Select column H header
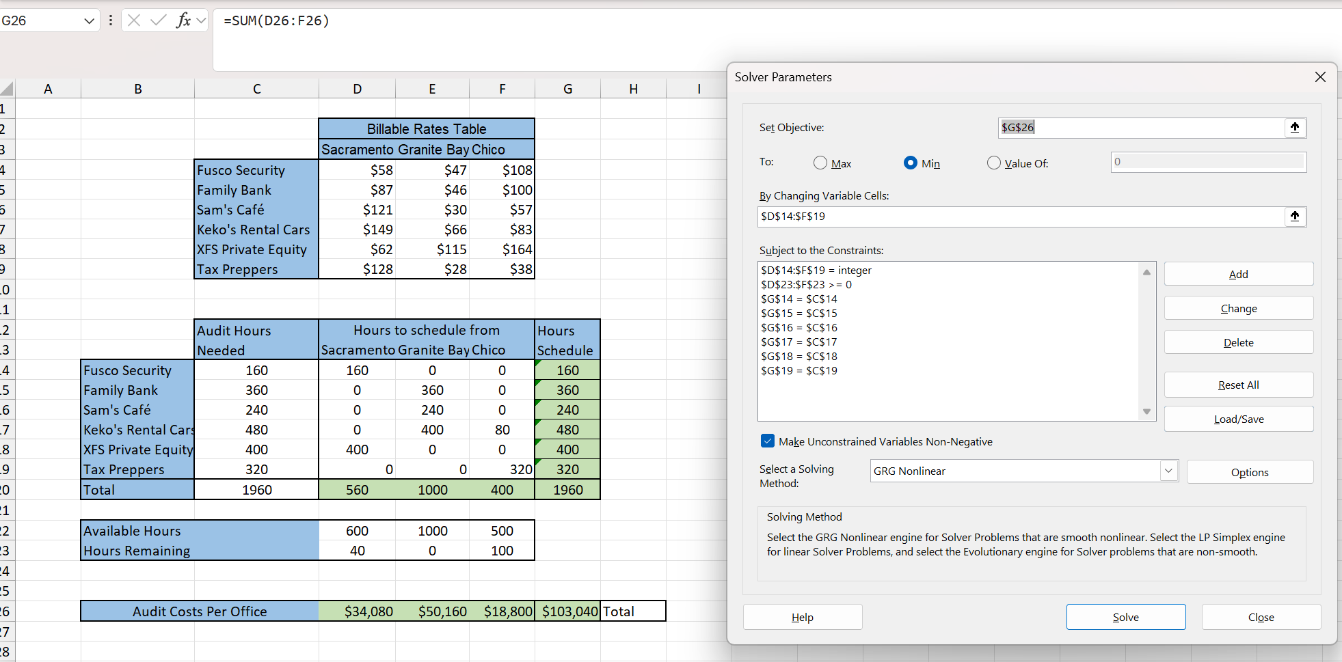Viewport: 1342px width, 662px height. click(x=633, y=89)
